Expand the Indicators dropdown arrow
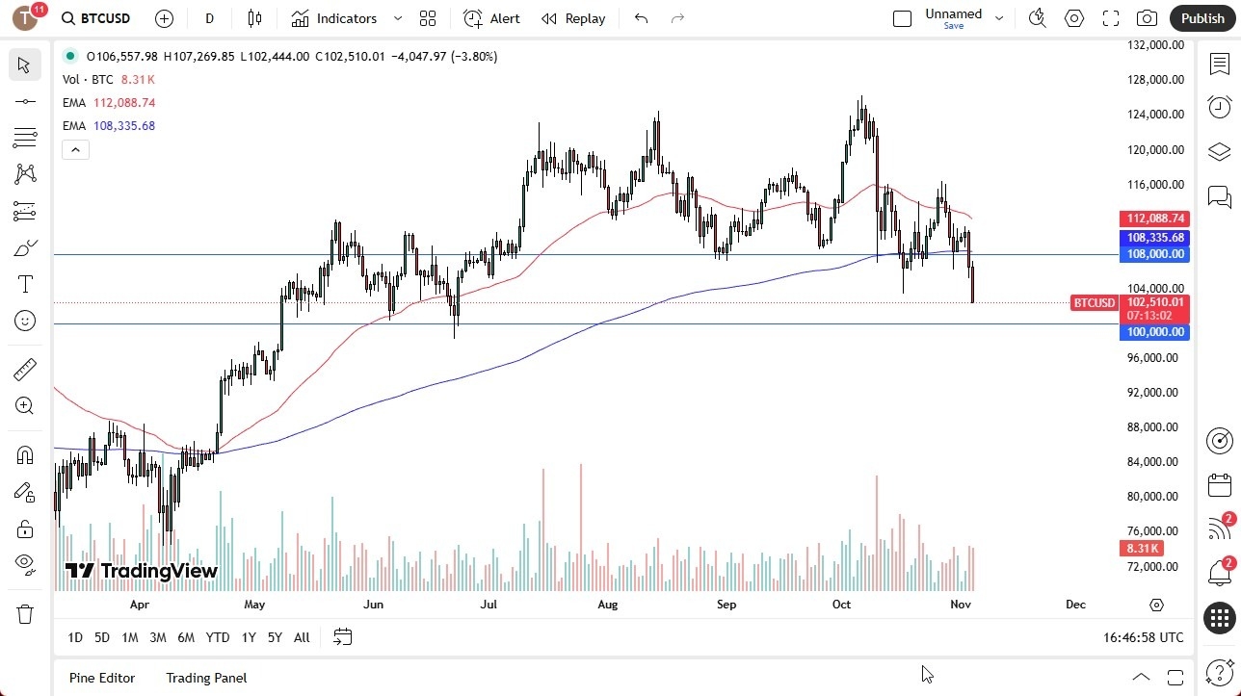The image size is (1241, 696). click(x=397, y=18)
